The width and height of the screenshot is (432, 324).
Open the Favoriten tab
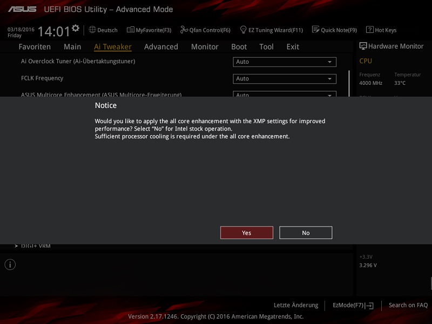coord(35,47)
